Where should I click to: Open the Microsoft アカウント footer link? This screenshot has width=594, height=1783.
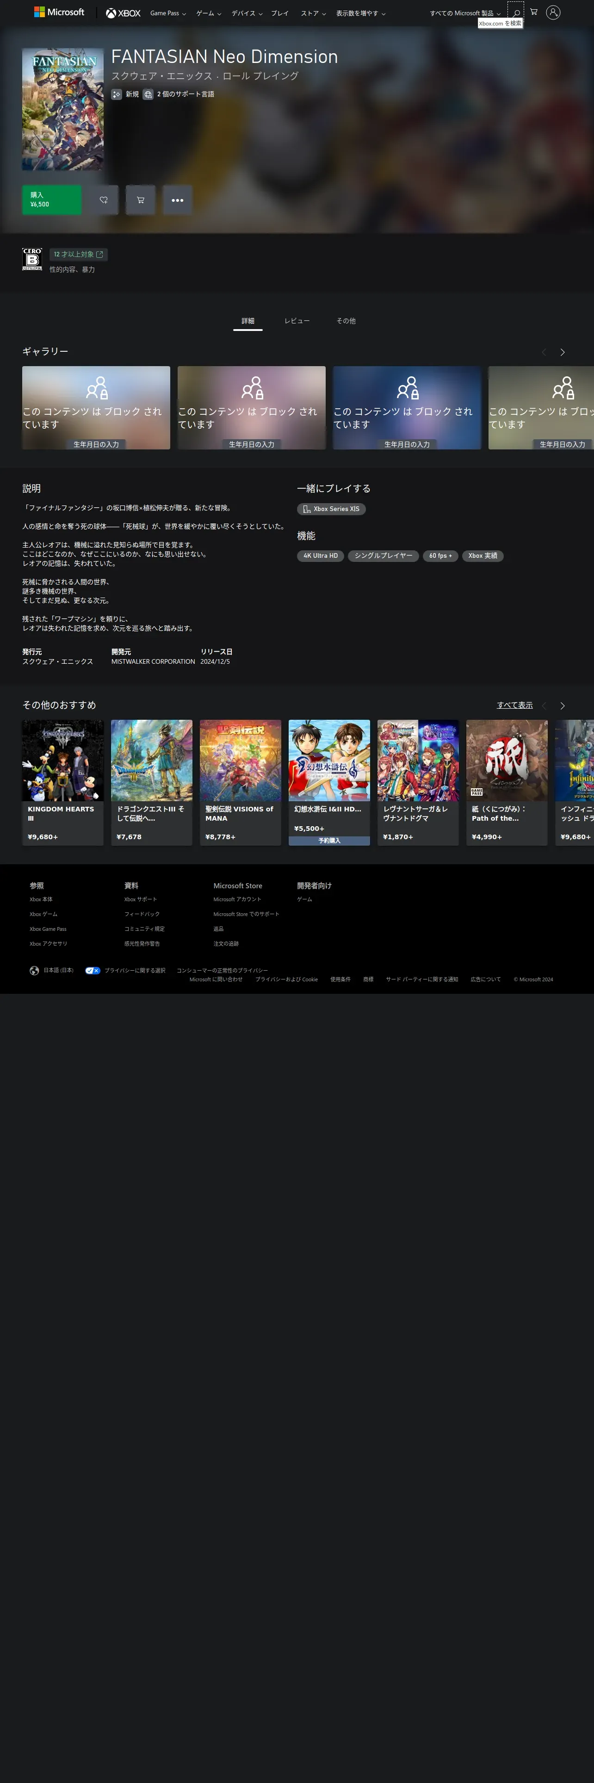pos(237,900)
